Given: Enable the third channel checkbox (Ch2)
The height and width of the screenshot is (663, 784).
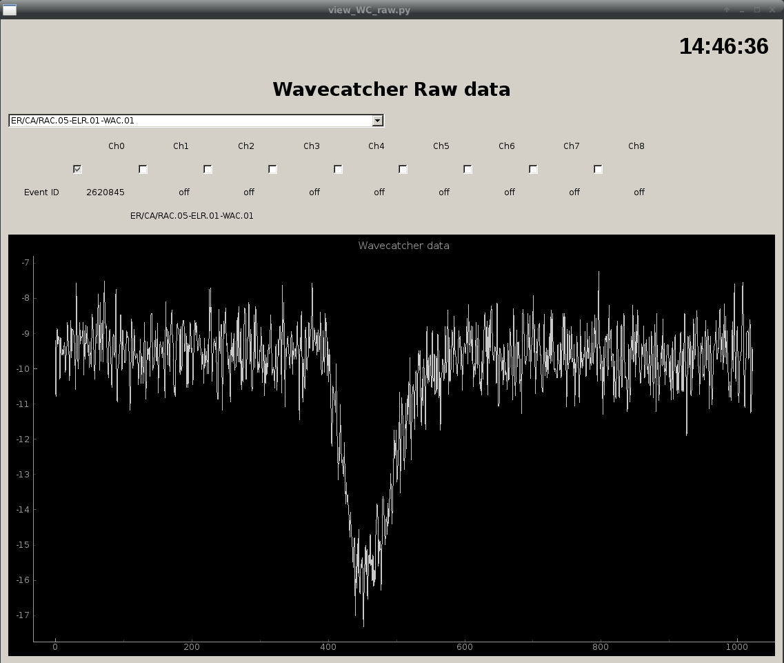Looking at the screenshot, I should 208,169.
